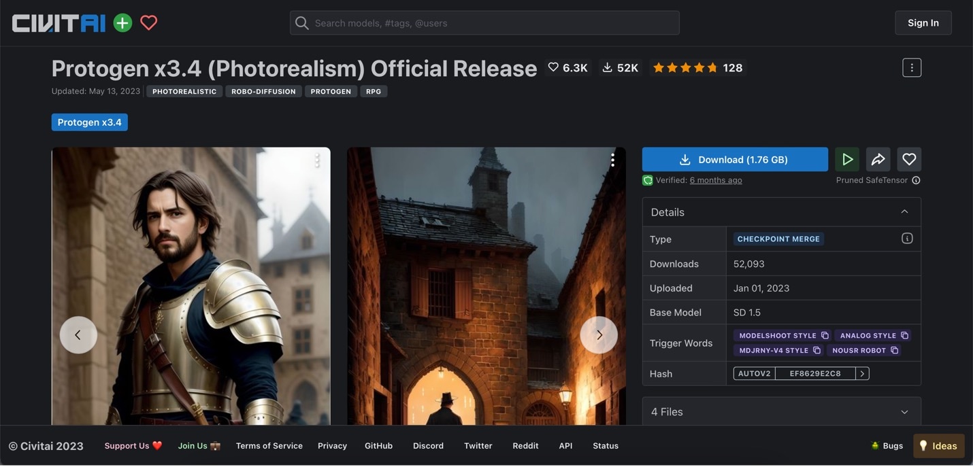The height and width of the screenshot is (467, 973).
Task: Click the Join Us link
Action: pos(199,446)
